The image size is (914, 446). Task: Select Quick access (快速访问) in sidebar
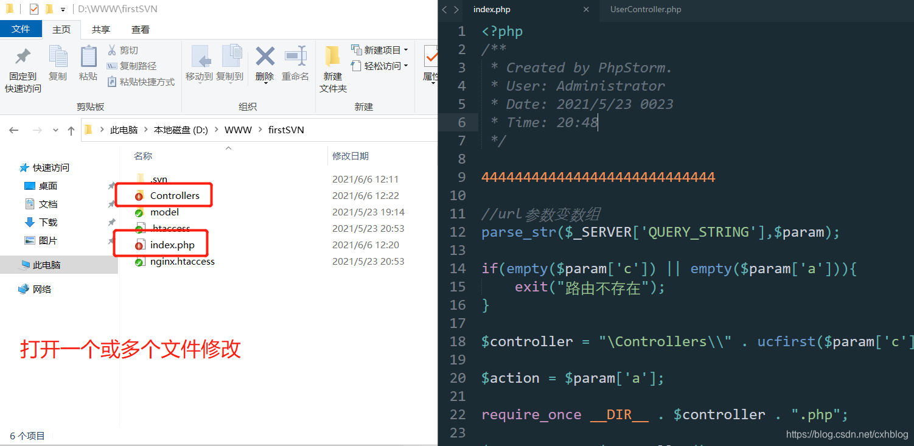(x=44, y=168)
